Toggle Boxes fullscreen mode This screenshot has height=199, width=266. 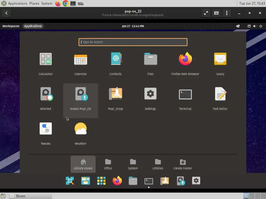[x=206, y=13]
